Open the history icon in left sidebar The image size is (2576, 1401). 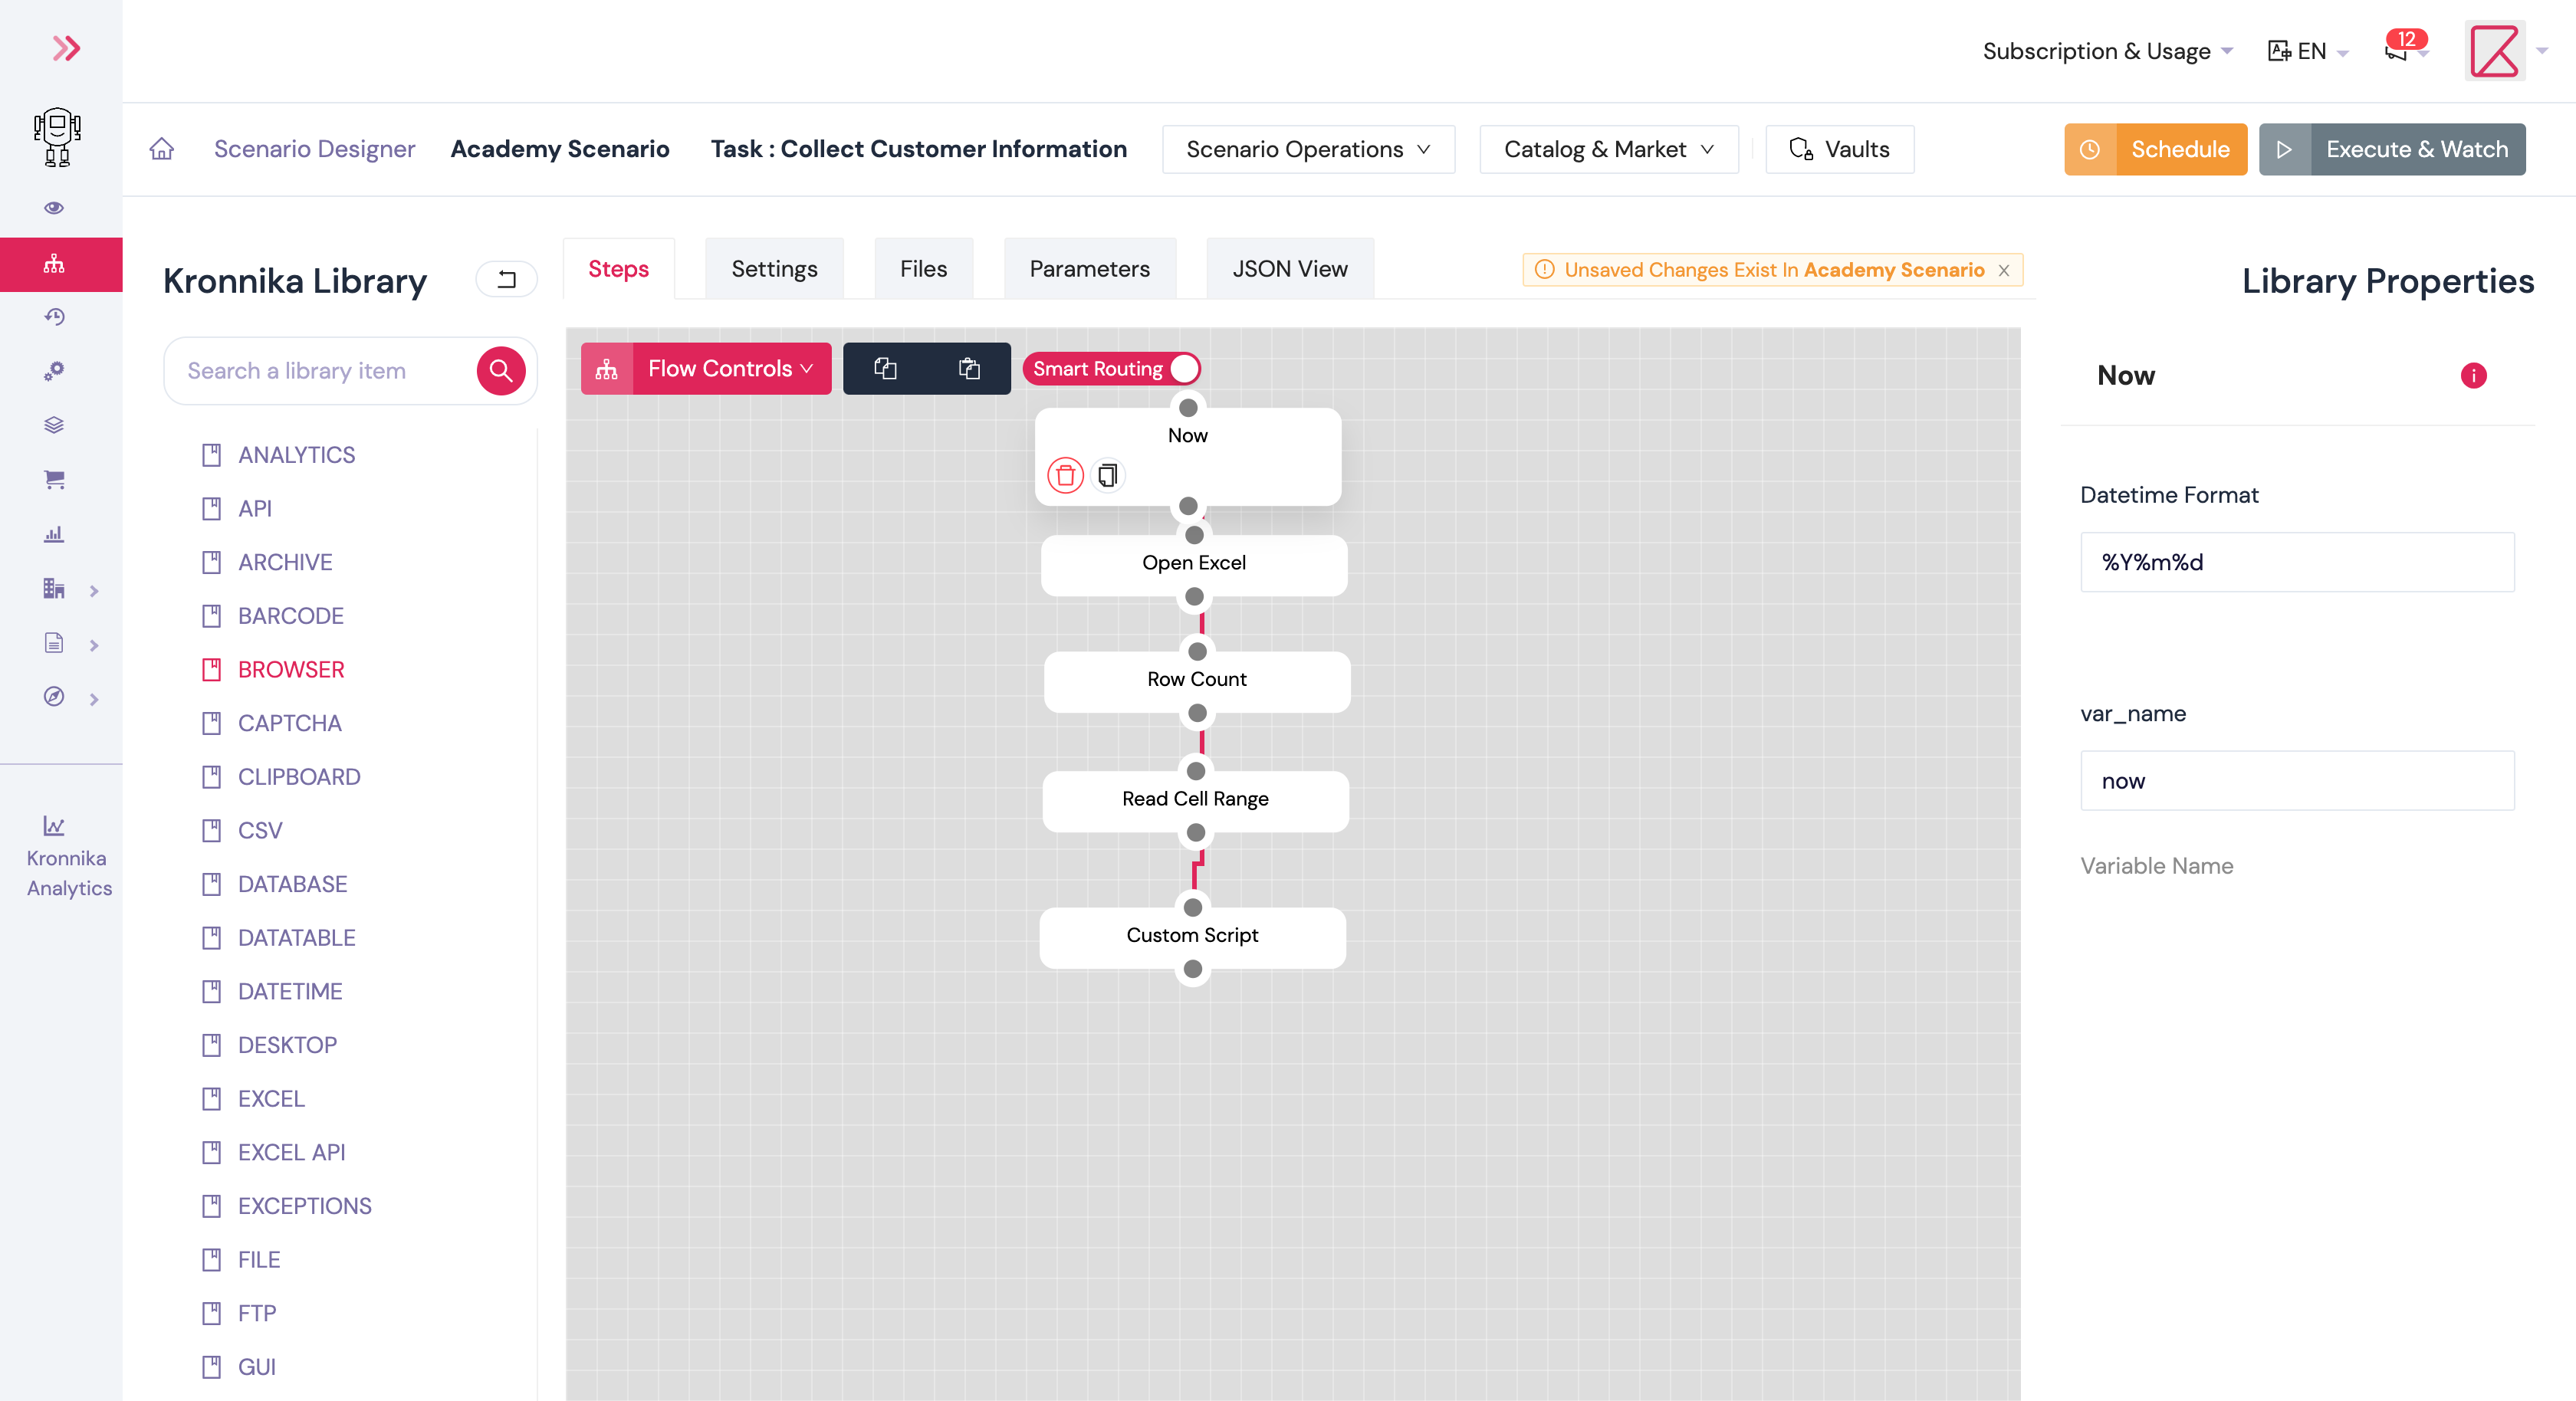[54, 316]
